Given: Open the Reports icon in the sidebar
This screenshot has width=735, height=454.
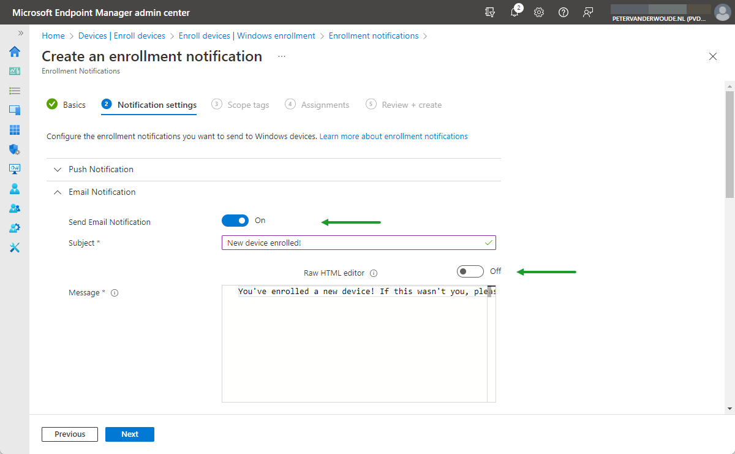Looking at the screenshot, I should 14,169.
